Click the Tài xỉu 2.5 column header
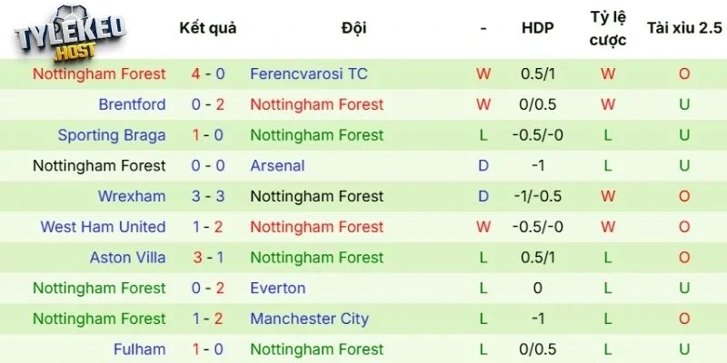Screen dimensions: 727x363 click(683, 28)
